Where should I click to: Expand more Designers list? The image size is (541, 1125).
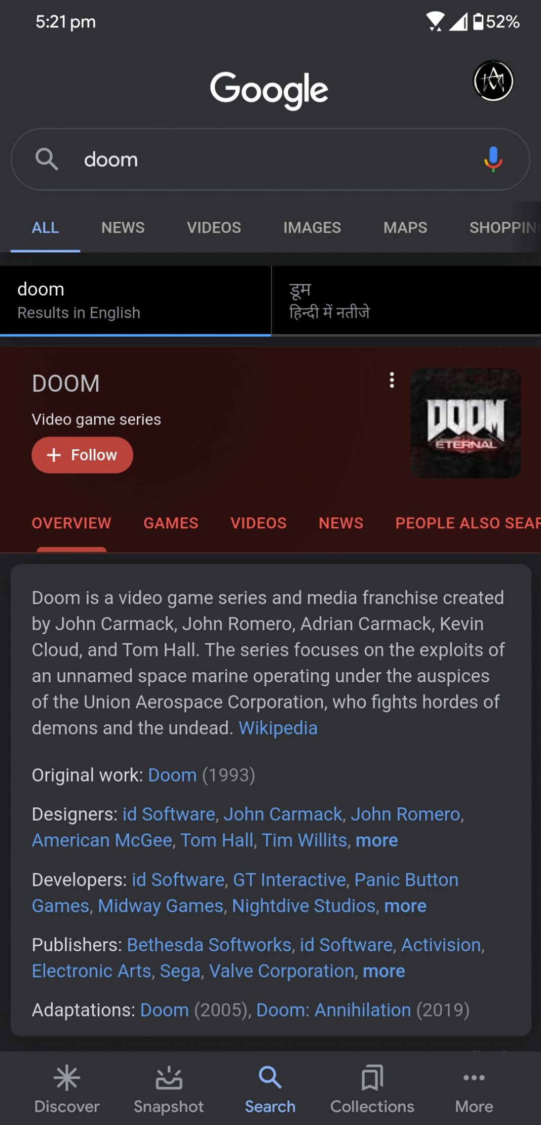coord(376,840)
